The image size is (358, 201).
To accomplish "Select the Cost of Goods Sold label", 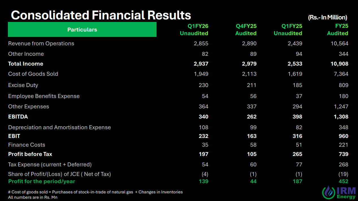I will (x=33, y=74).
